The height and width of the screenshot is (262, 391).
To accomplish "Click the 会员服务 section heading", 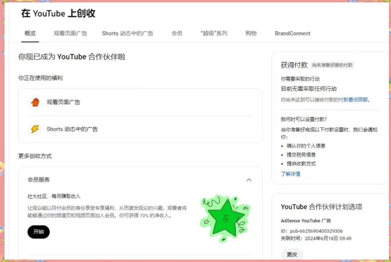I will [x=39, y=180].
